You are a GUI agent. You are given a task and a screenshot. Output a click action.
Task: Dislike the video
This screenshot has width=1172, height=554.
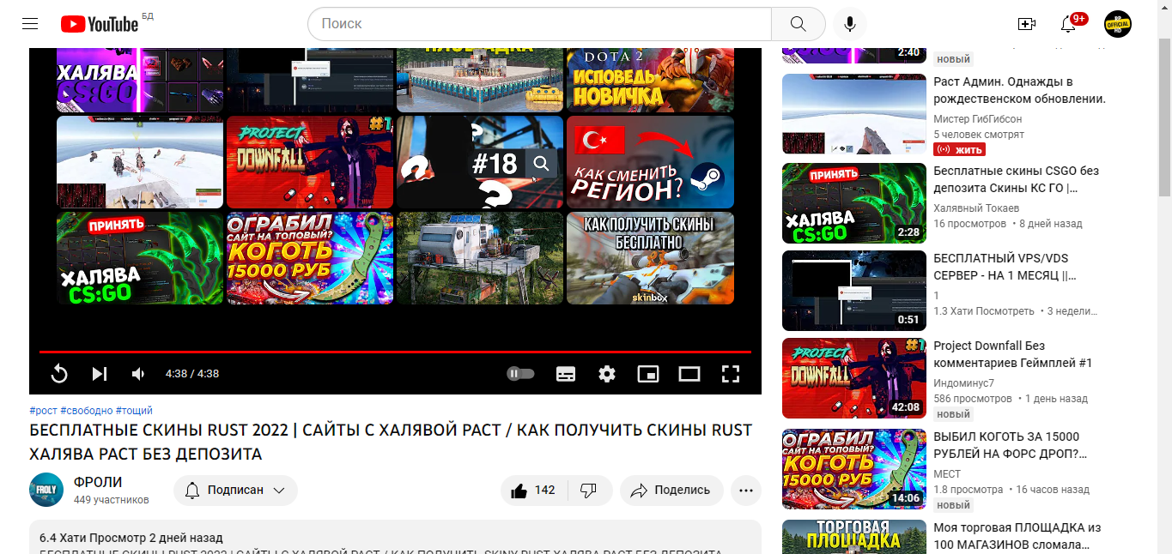coord(589,491)
